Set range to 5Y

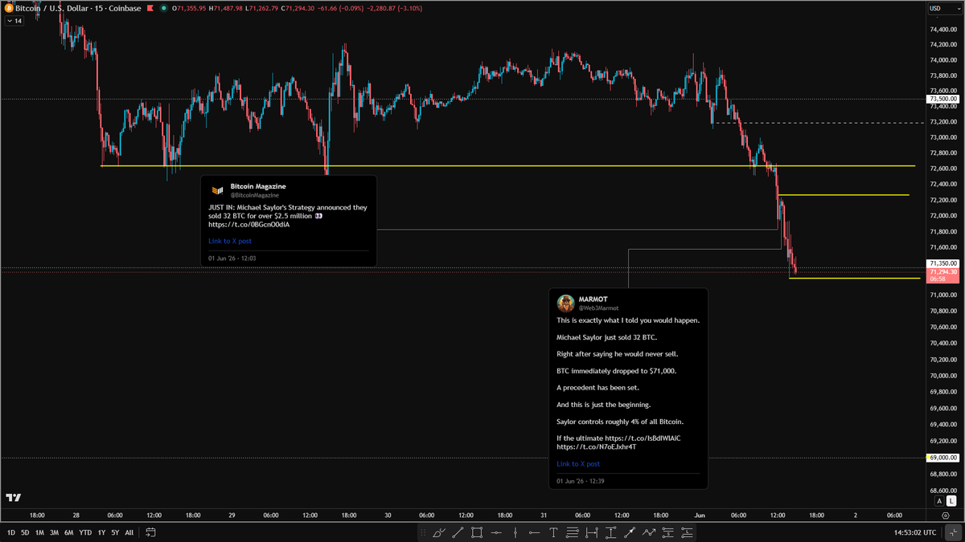pyautogui.click(x=115, y=532)
